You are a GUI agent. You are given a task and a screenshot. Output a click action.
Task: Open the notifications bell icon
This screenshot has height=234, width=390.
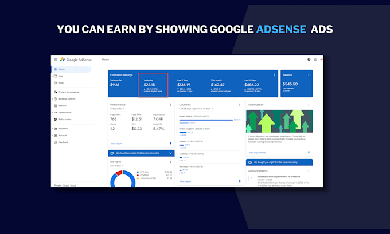point(315,60)
